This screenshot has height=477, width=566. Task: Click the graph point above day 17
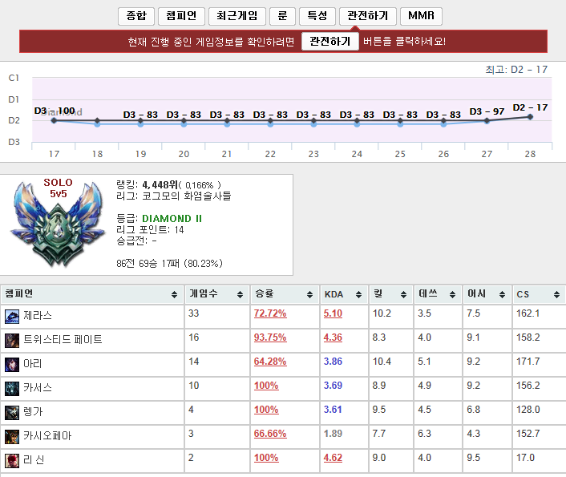tap(54, 120)
